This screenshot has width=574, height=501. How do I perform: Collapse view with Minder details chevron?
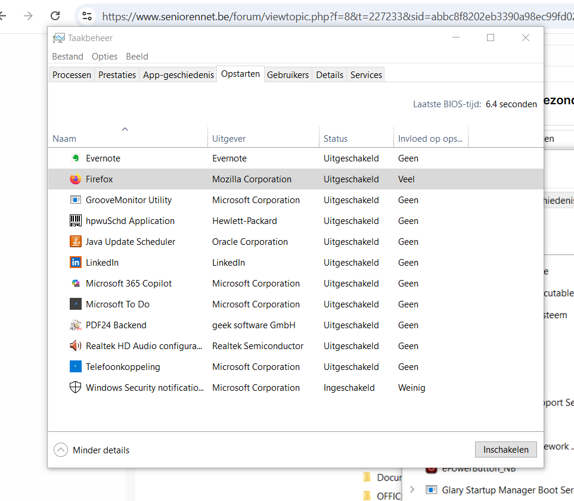(x=61, y=450)
